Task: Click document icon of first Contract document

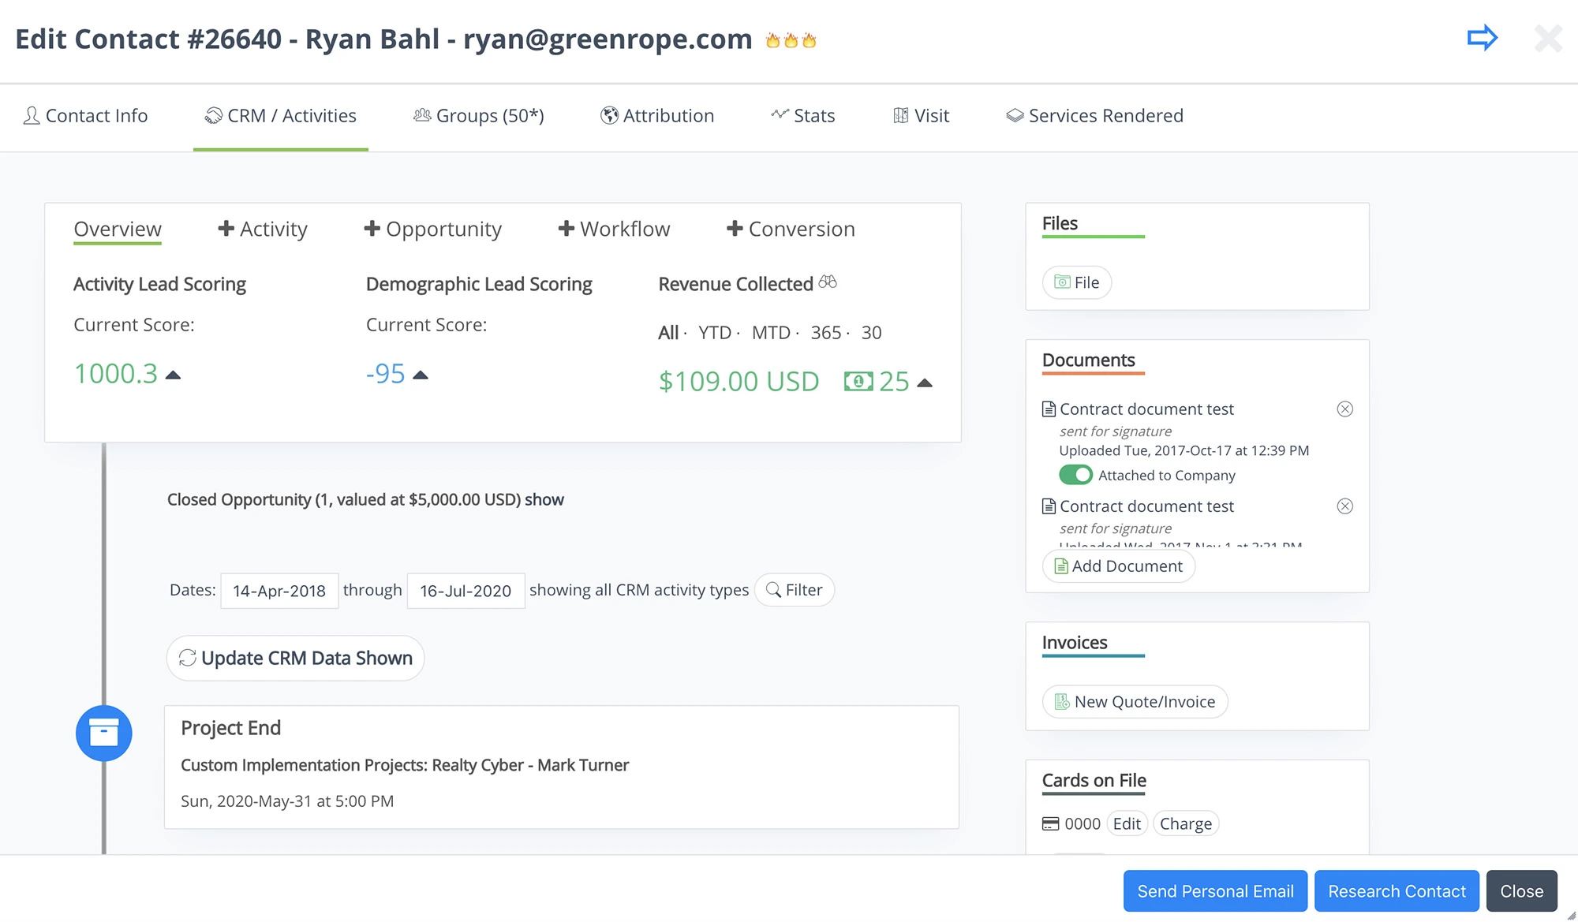Action: click(1049, 409)
